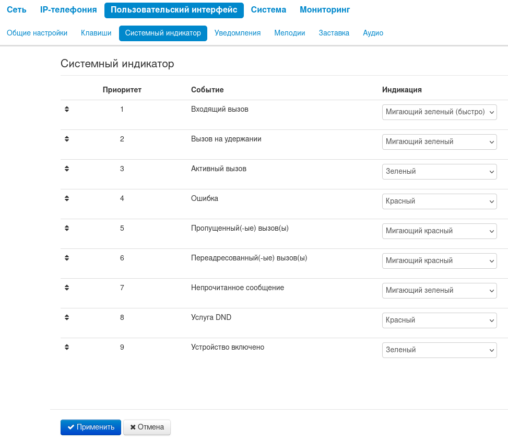
Task: Open the Ошибка indication dropdown
Action: tap(439, 201)
